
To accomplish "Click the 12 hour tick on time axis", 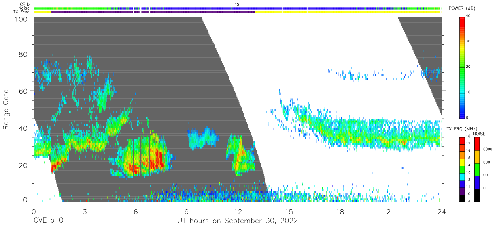I will point(238,212).
